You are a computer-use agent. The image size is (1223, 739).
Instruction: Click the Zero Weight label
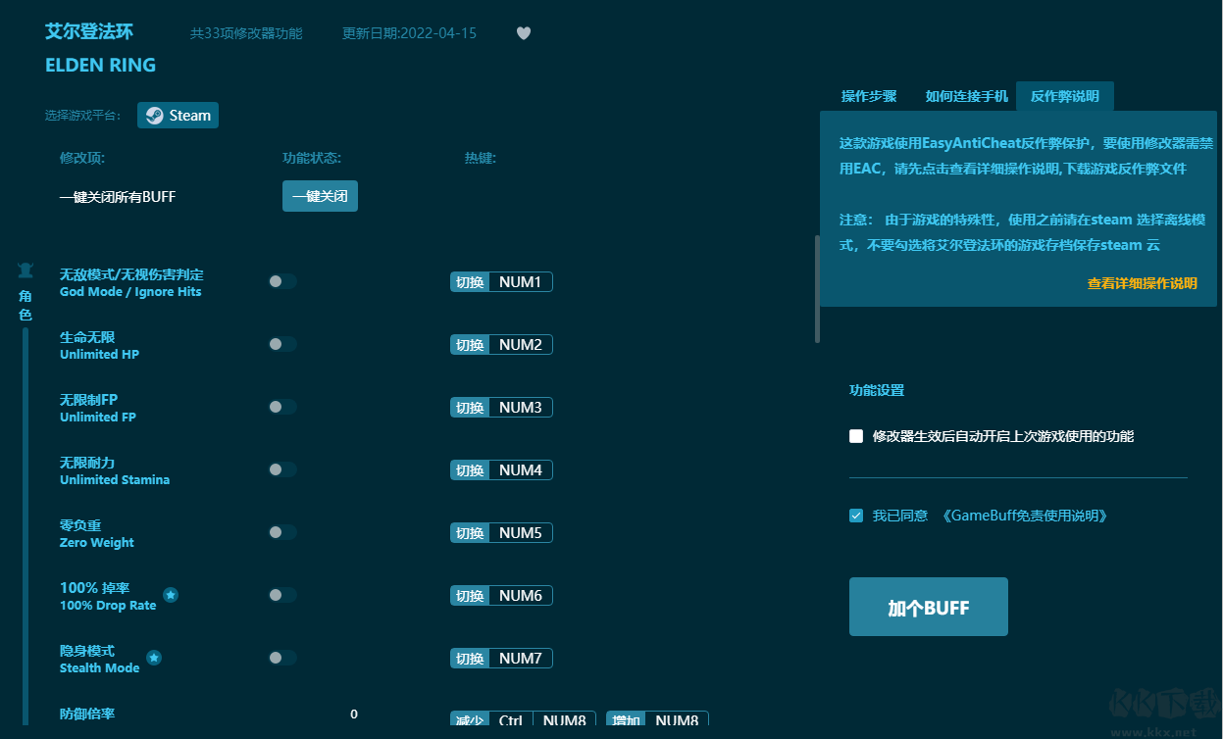click(97, 542)
